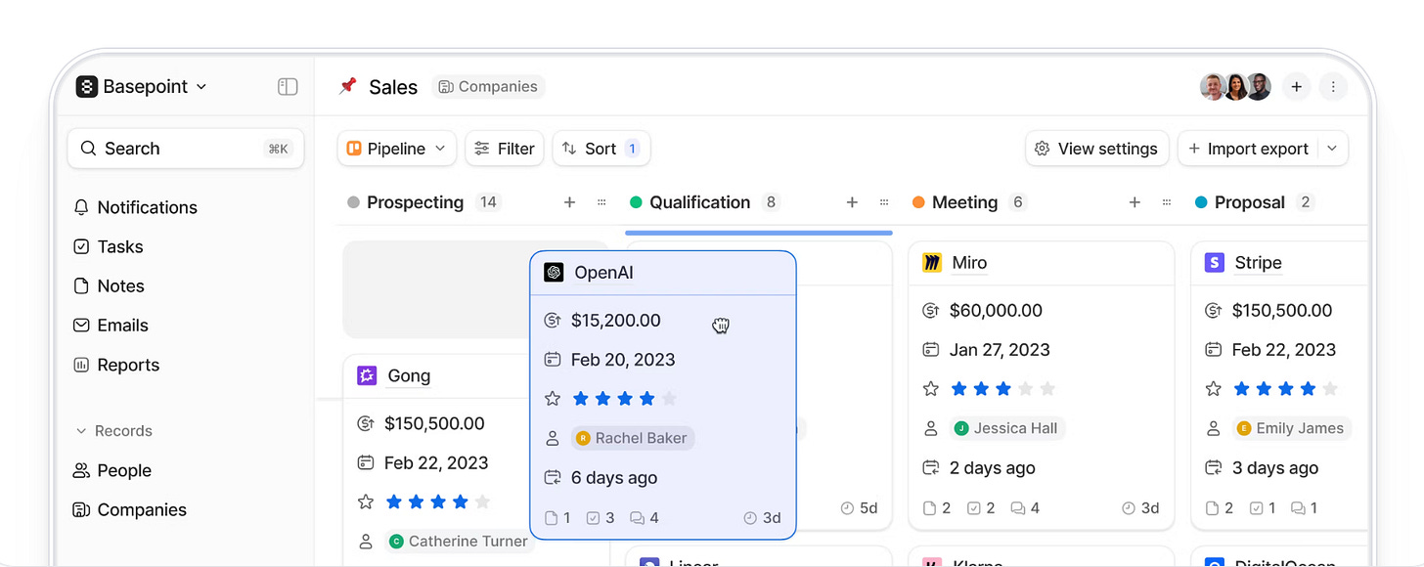1424x567 pixels.
Task: Open the Filter button
Action: coord(505,149)
